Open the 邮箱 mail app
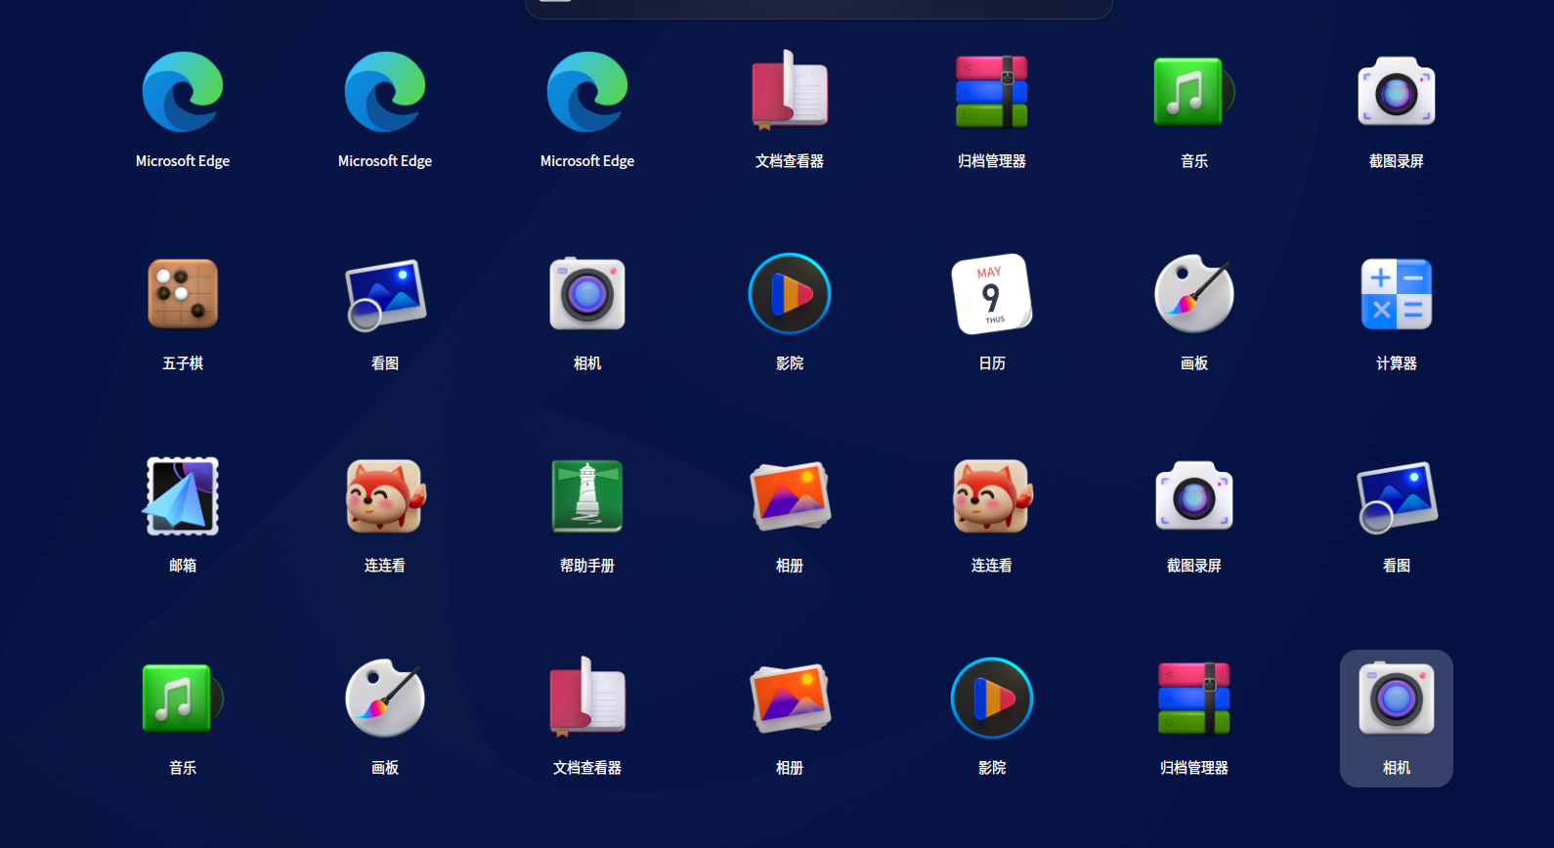Viewport: 1554px width, 848px height. tap(183, 496)
